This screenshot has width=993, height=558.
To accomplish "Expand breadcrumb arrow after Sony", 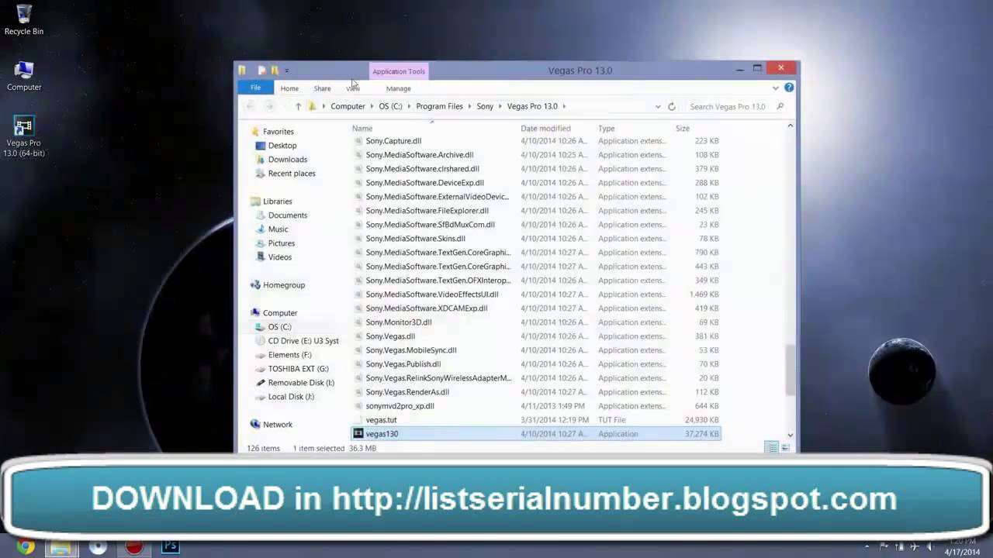I will coord(500,106).
